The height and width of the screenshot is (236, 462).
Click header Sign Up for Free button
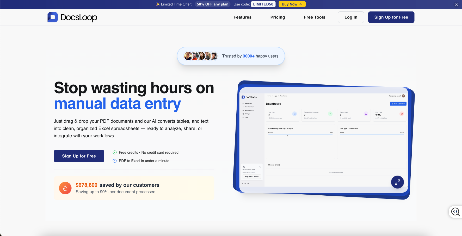coord(391,17)
